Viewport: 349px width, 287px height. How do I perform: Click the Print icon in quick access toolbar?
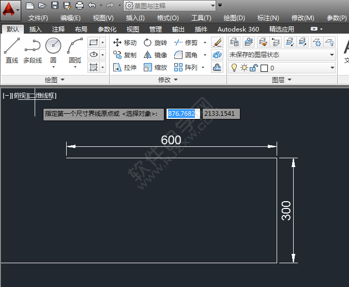79,6
